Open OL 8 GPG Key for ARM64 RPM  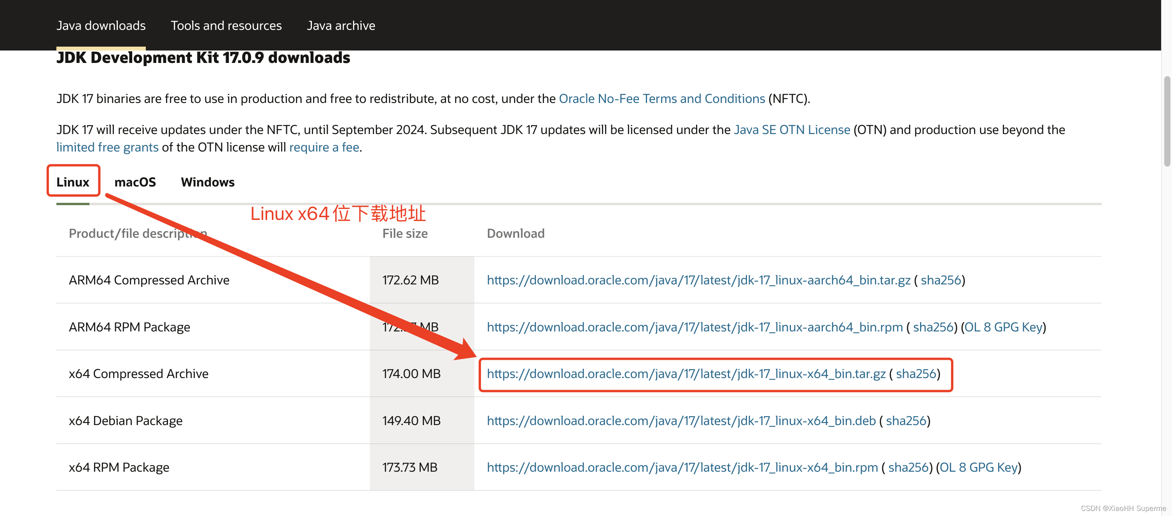1003,327
